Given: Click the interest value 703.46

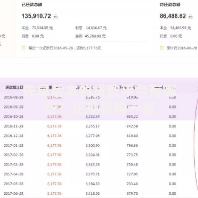Looking at the screenshot, I should click(x=132, y=184).
